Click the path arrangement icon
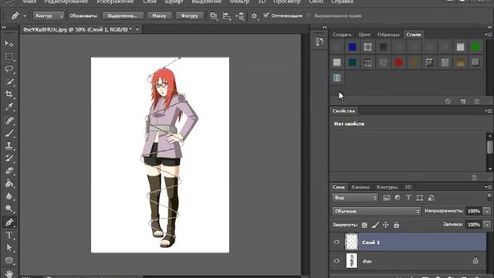This screenshot has height=278, width=494. [x=240, y=15]
